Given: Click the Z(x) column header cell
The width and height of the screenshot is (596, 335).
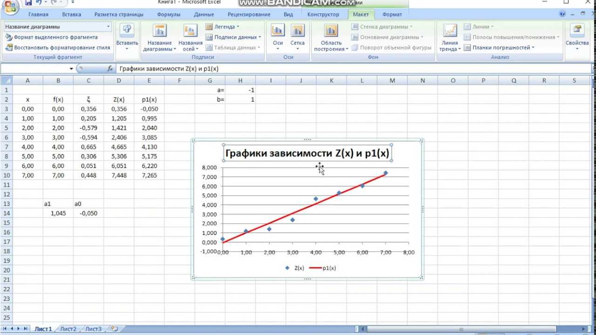Looking at the screenshot, I should (119, 100).
